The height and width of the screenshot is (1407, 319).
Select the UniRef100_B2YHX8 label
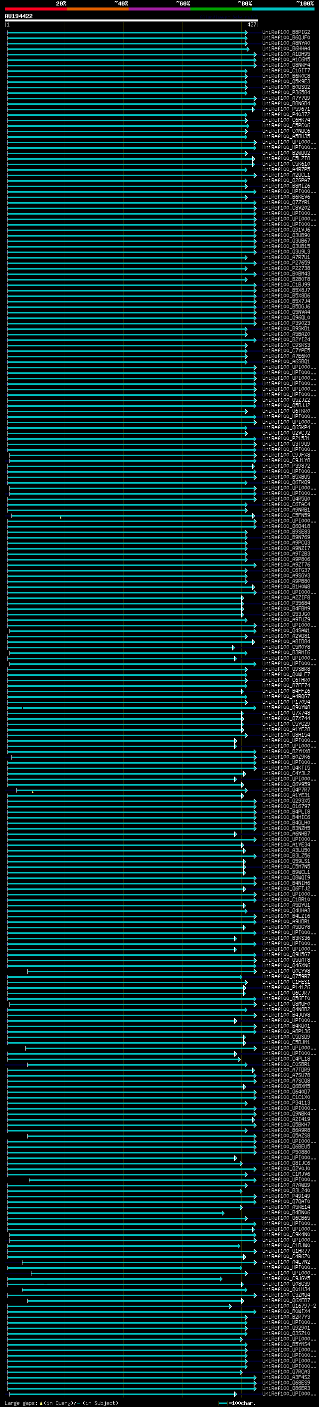click(286, 751)
